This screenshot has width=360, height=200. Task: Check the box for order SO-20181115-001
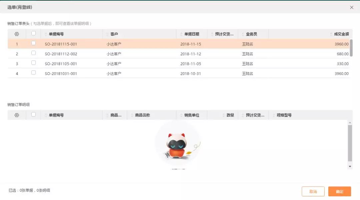(33, 43)
